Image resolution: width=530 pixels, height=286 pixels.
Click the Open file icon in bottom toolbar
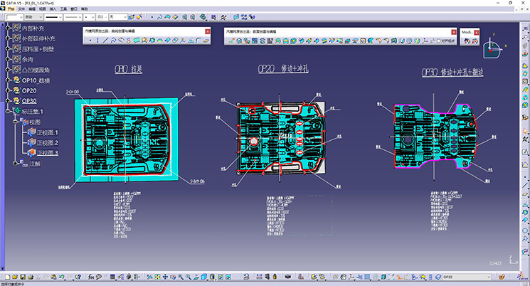pos(15,277)
